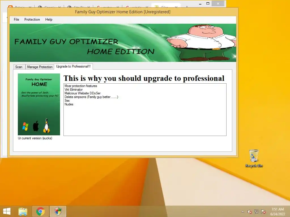Switch to the Scan tab
This screenshot has height=217, width=290.
click(19, 67)
